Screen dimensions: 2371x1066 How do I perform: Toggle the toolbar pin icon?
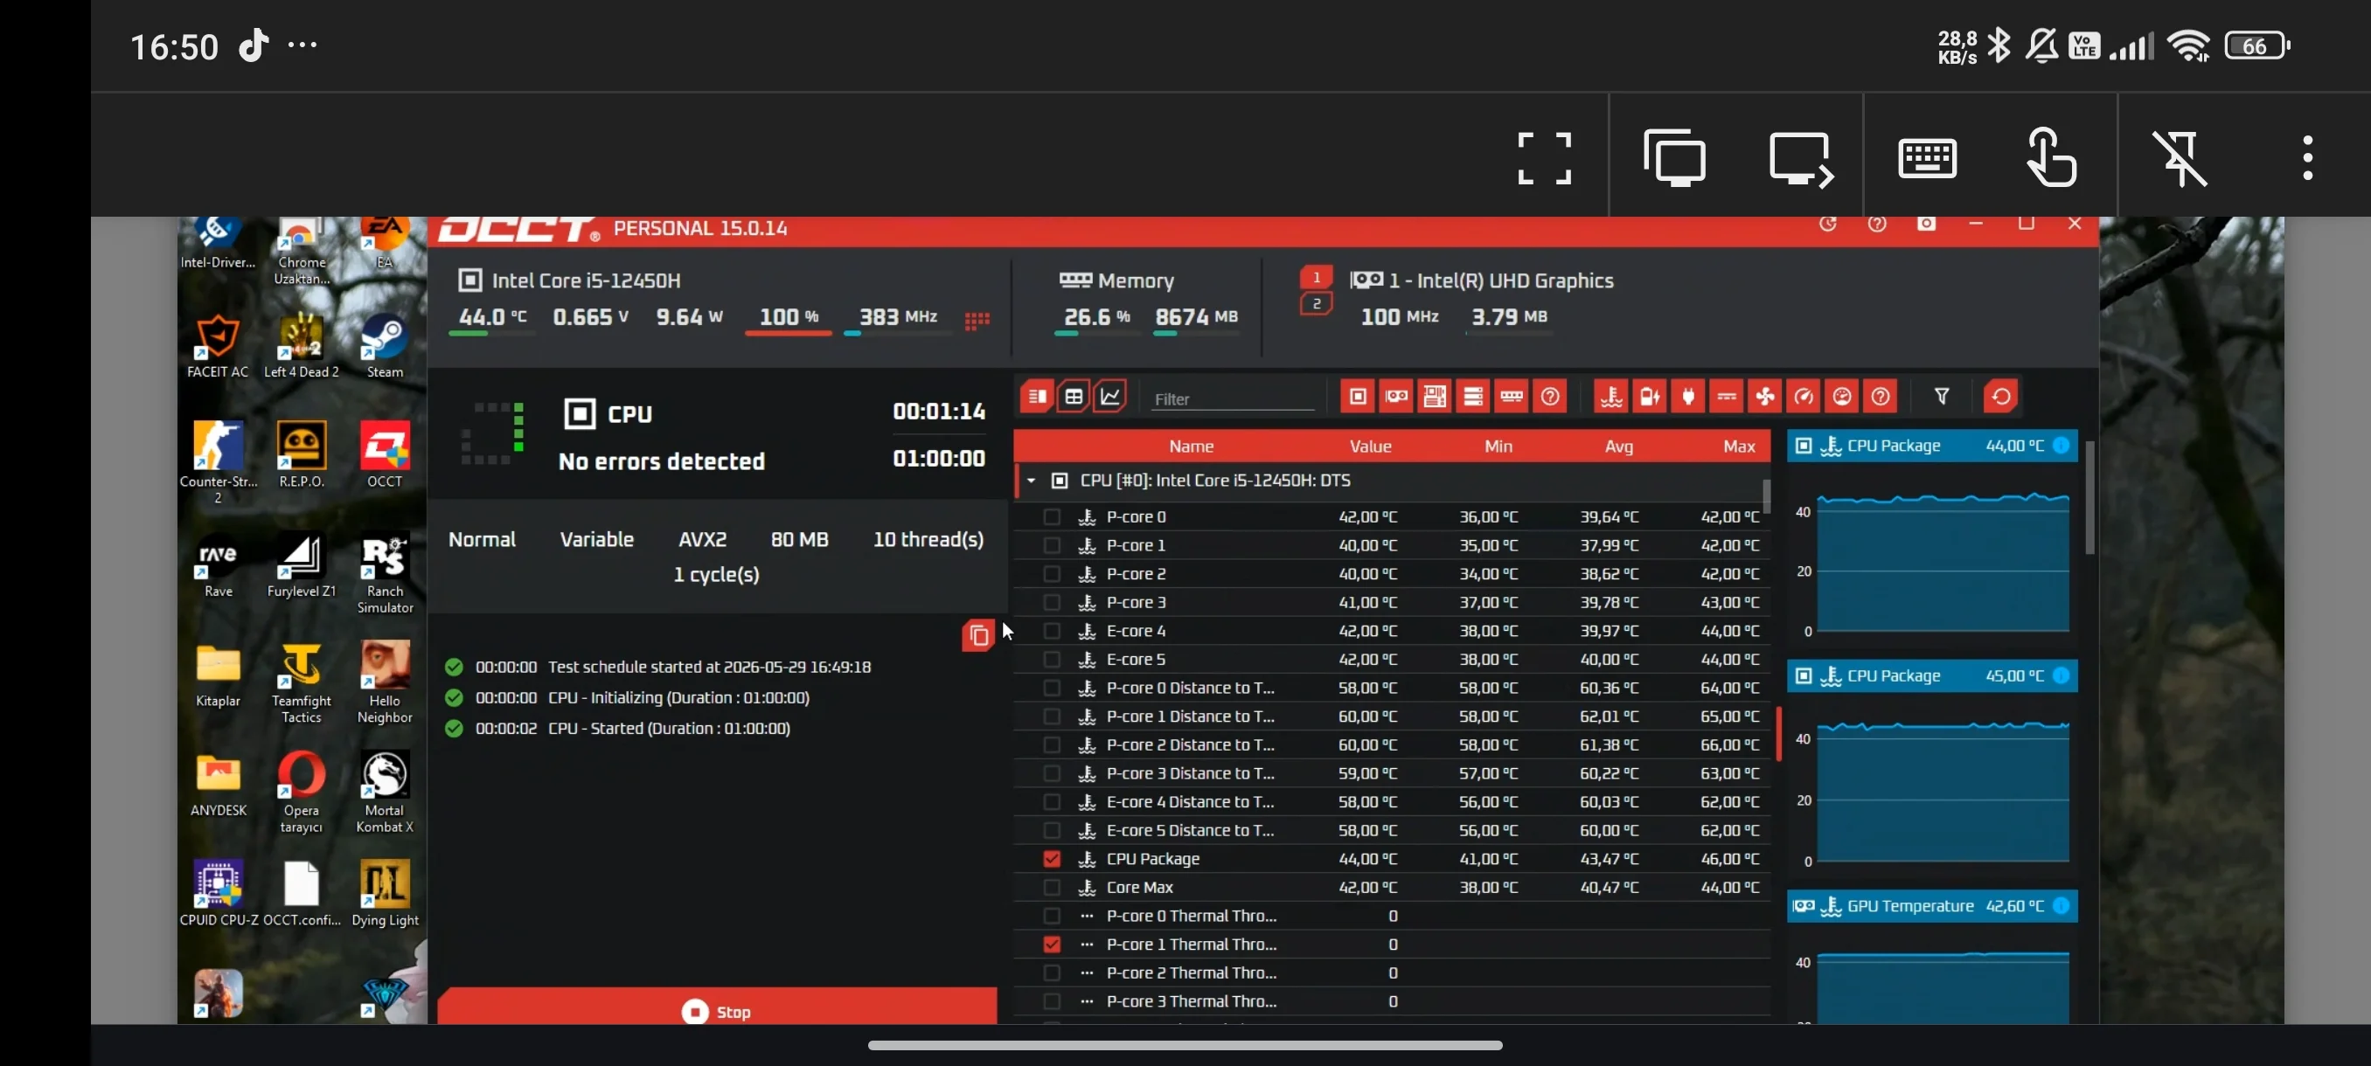2179,158
